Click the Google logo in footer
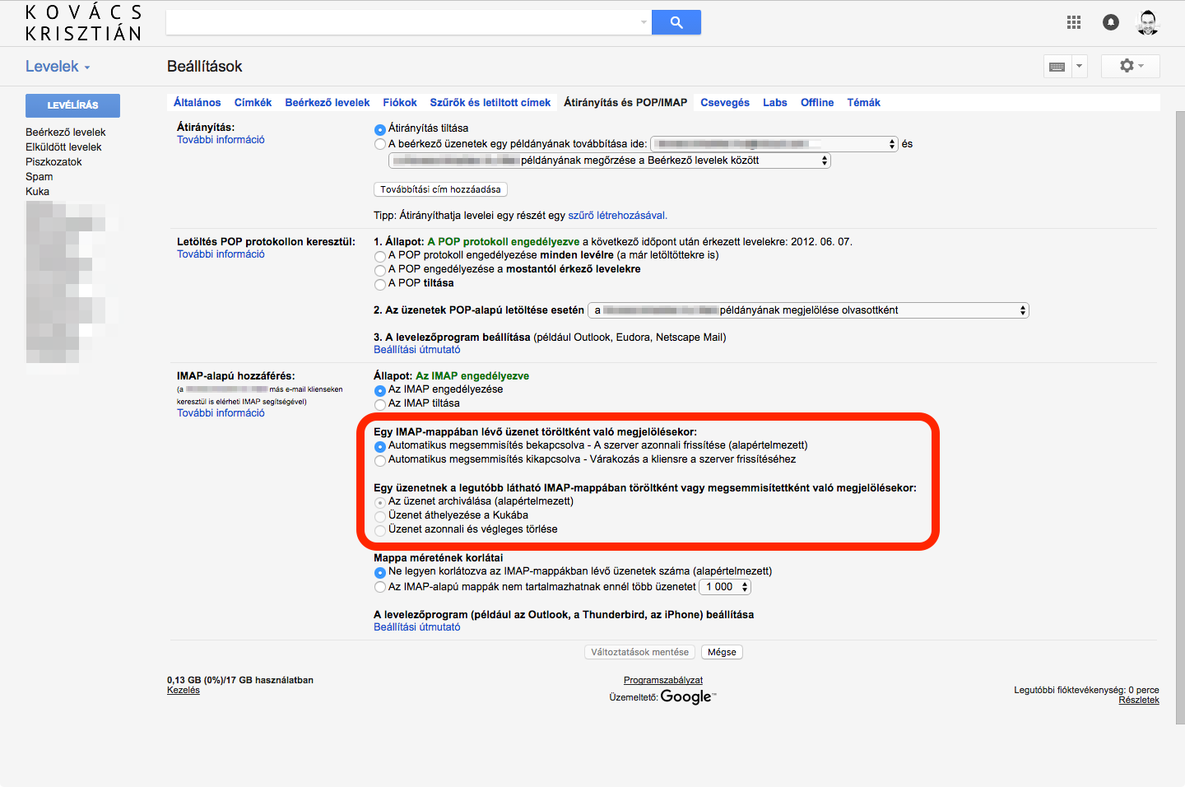Viewport: 1185px width, 787px height. [686, 696]
